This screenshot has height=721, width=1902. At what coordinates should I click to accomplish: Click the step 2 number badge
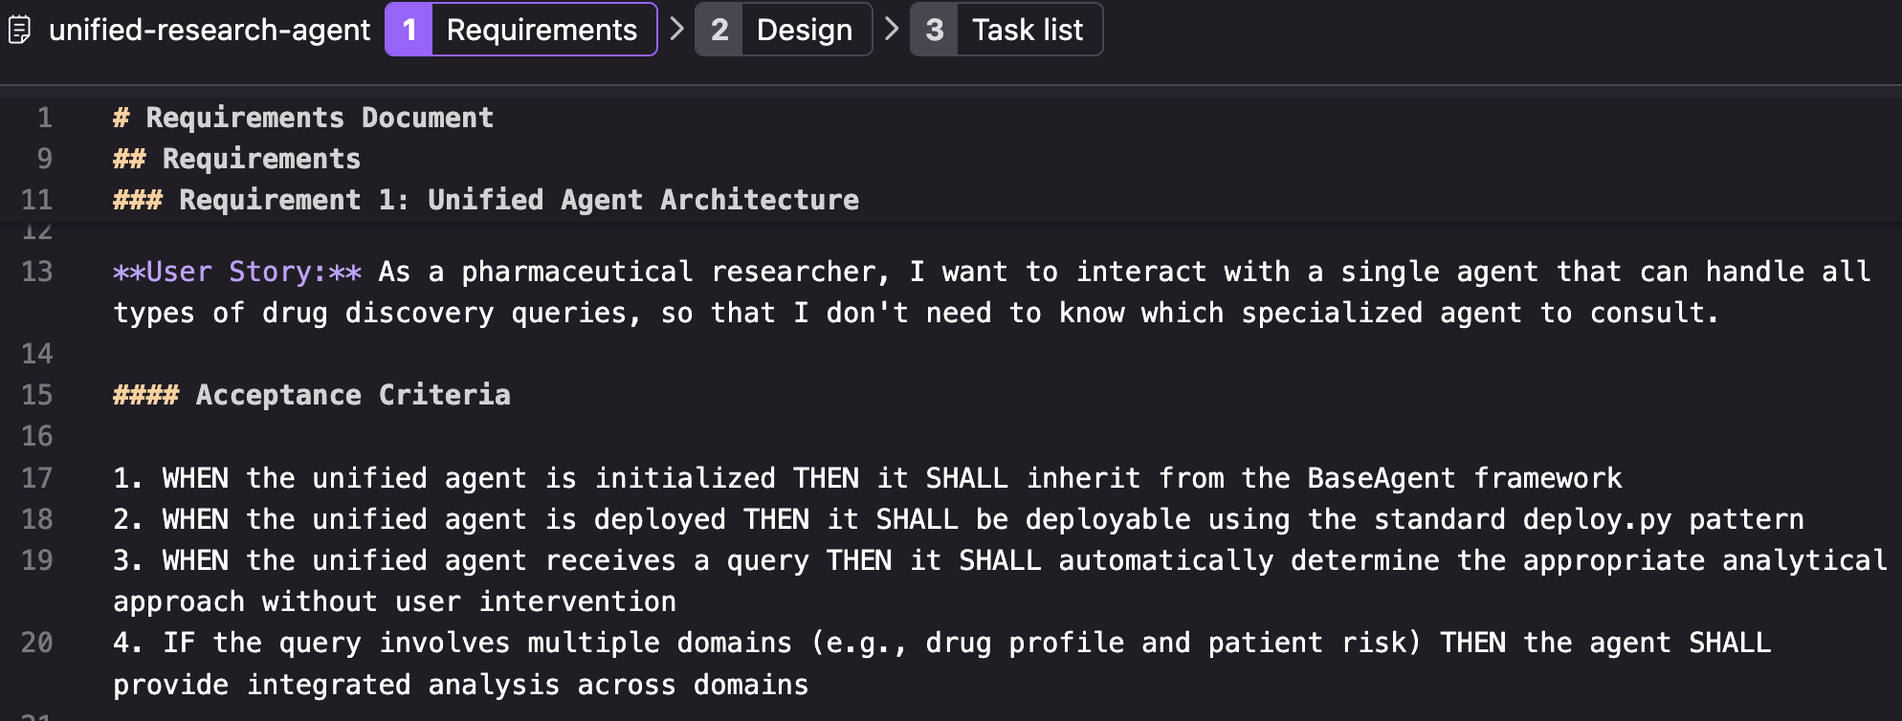point(719,30)
